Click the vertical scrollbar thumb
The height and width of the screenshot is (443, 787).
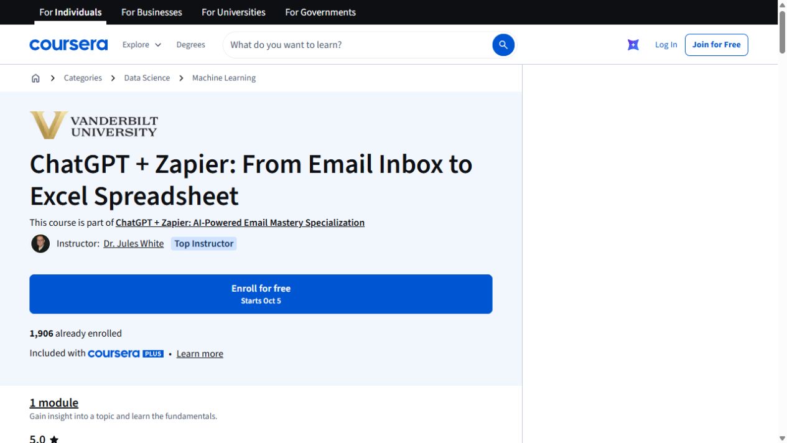pyautogui.click(x=782, y=31)
